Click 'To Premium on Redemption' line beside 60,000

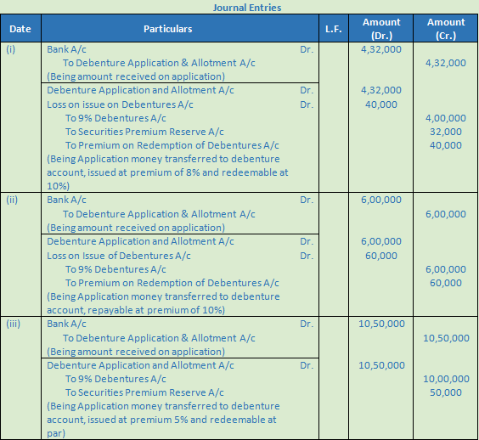(x=172, y=283)
